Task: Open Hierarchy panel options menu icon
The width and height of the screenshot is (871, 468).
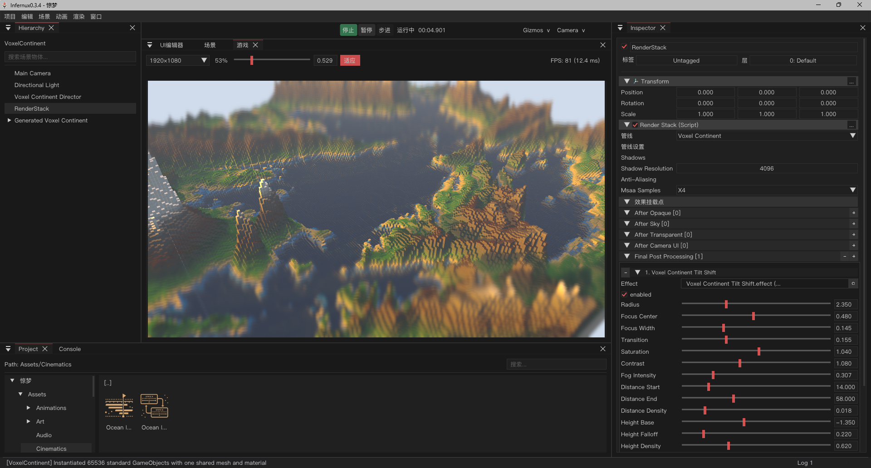Action: (8, 28)
